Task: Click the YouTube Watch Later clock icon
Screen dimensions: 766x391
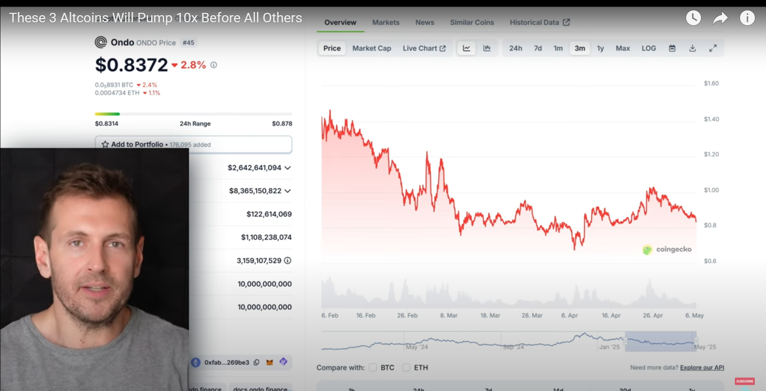Action: 693,18
